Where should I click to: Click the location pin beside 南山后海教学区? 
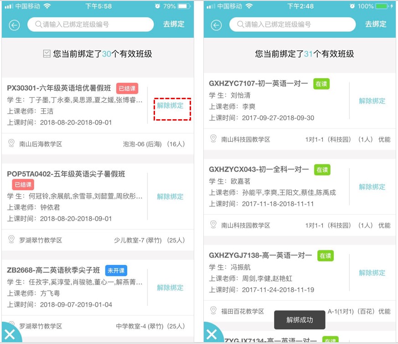click(x=11, y=143)
